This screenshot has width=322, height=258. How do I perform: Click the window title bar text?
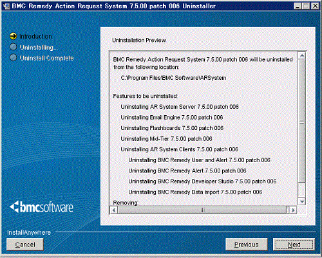(x=113, y=6)
